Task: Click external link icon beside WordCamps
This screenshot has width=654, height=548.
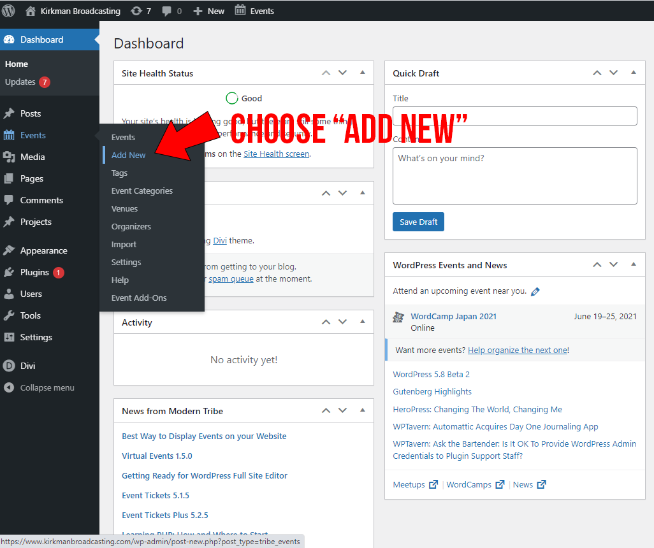Action: pyautogui.click(x=500, y=484)
